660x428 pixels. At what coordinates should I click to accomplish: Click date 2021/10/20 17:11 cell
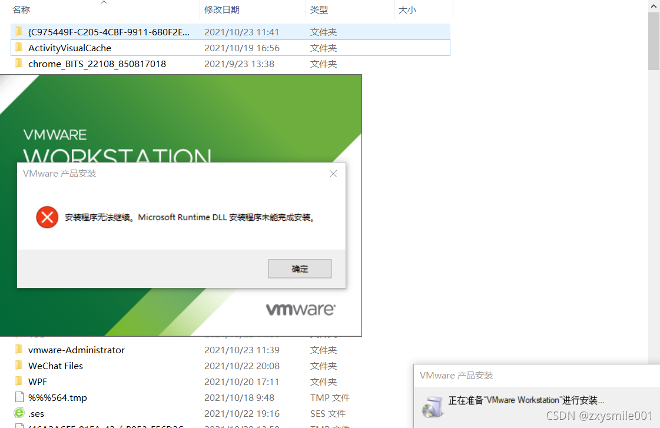pos(241,381)
